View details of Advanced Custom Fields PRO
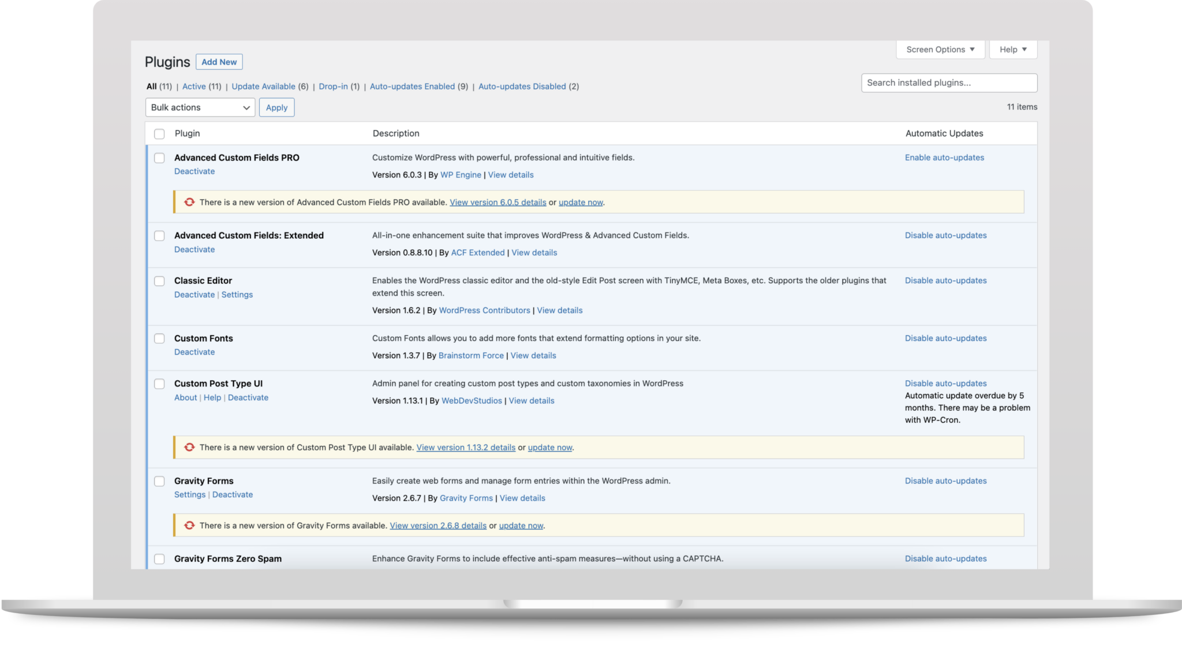 tap(511, 175)
